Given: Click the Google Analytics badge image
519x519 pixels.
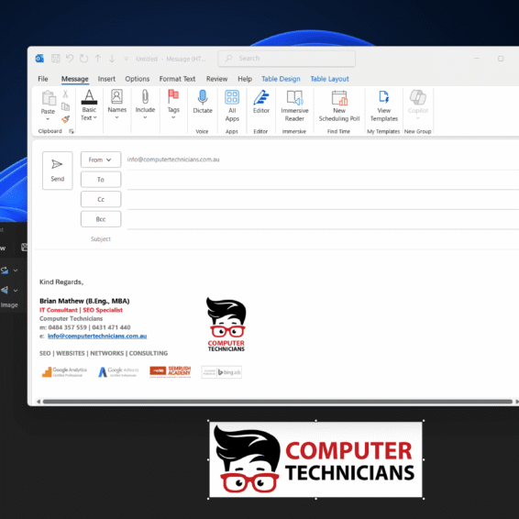Looking at the screenshot, I should click(64, 372).
